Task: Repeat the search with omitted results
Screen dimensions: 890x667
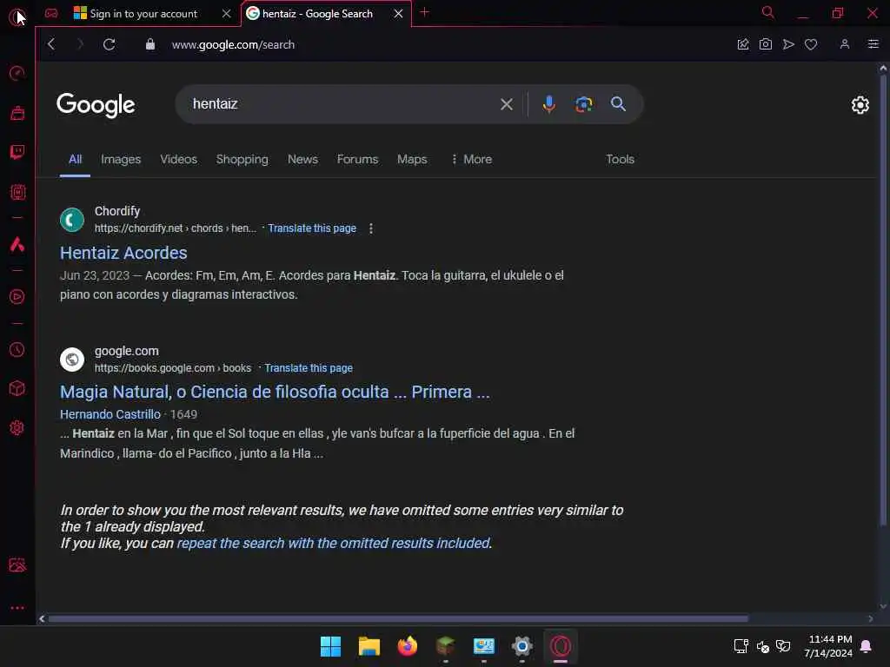Action: (x=333, y=544)
